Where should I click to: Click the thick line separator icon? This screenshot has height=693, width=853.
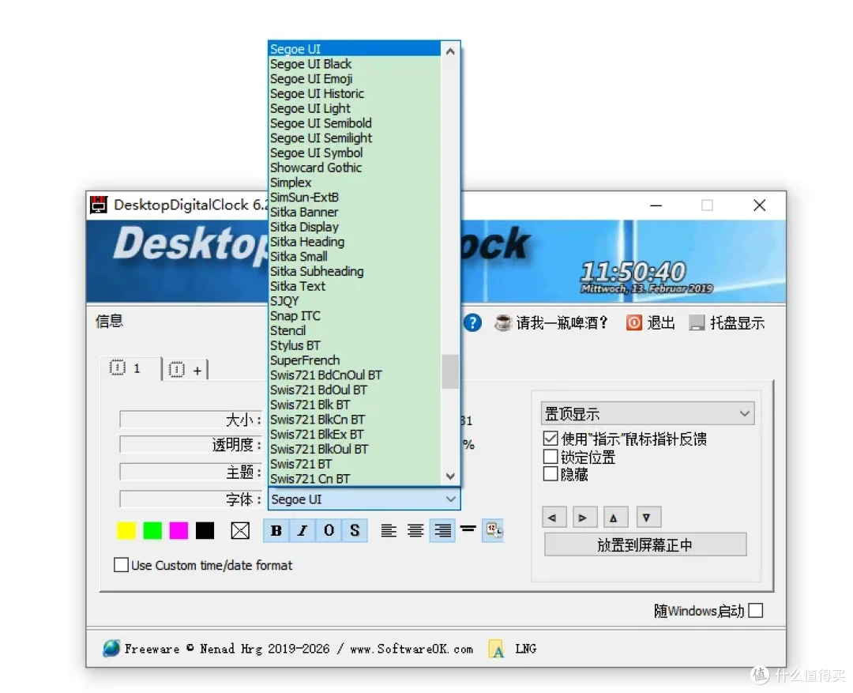[x=468, y=528]
